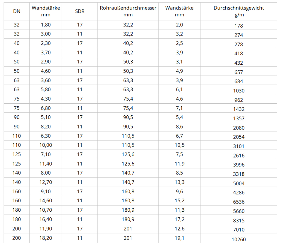Select the weight value 8315

(238, 220)
